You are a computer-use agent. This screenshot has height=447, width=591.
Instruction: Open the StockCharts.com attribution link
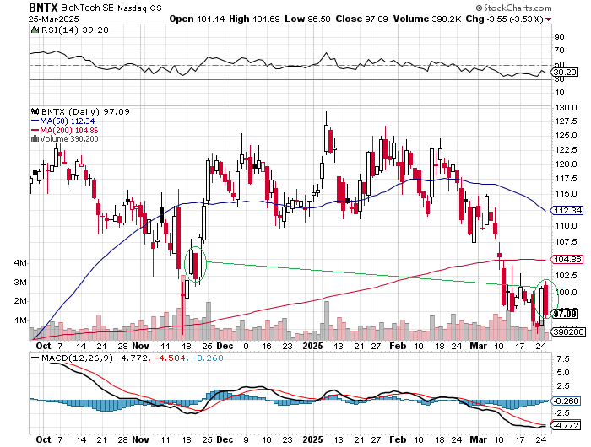(513, 8)
